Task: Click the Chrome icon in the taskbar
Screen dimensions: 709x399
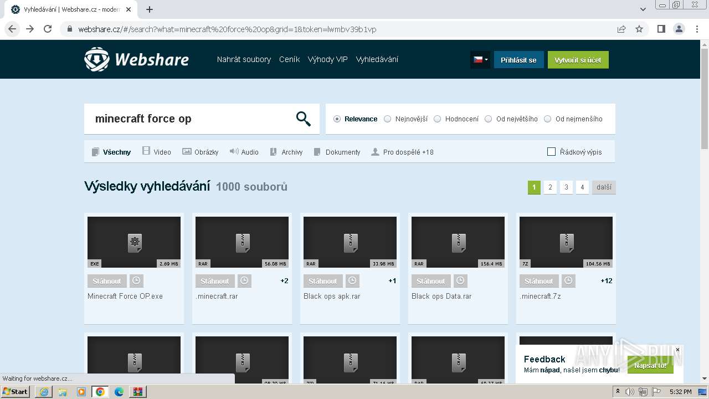Action: tap(100, 392)
